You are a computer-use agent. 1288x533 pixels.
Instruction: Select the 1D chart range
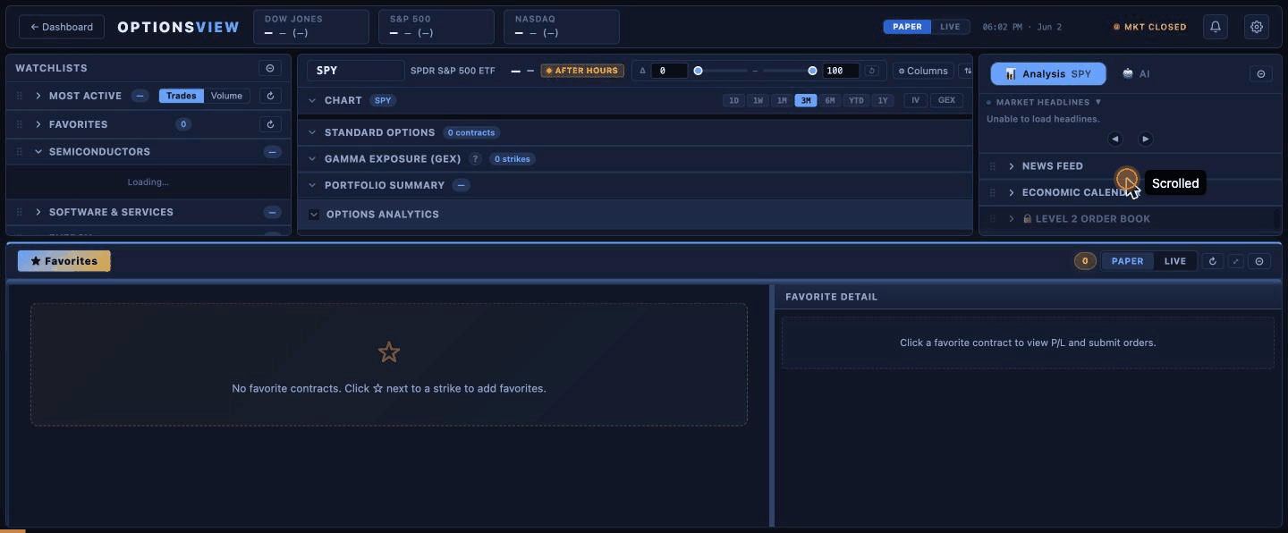pos(733,101)
